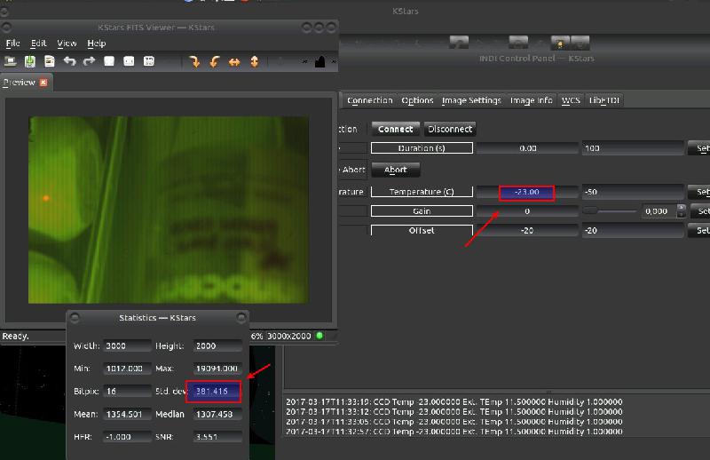Open the View menu
The image size is (710, 460).
click(67, 44)
